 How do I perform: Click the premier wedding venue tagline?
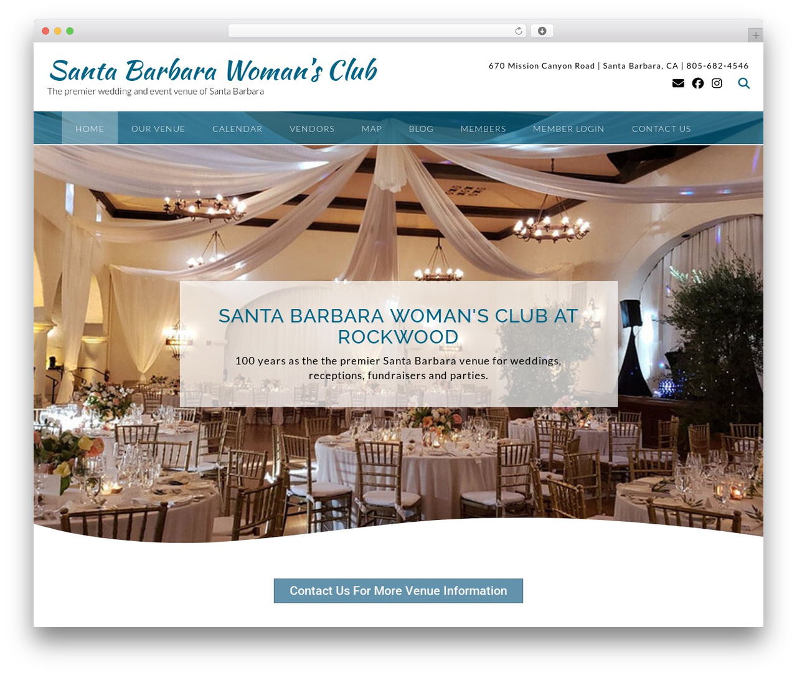click(x=156, y=92)
